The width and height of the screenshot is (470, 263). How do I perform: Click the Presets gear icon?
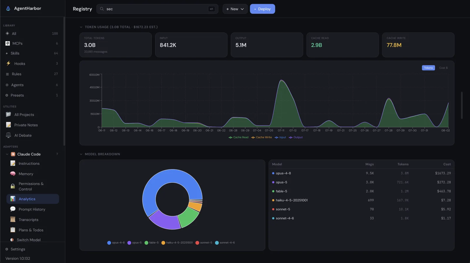[x=7, y=95]
